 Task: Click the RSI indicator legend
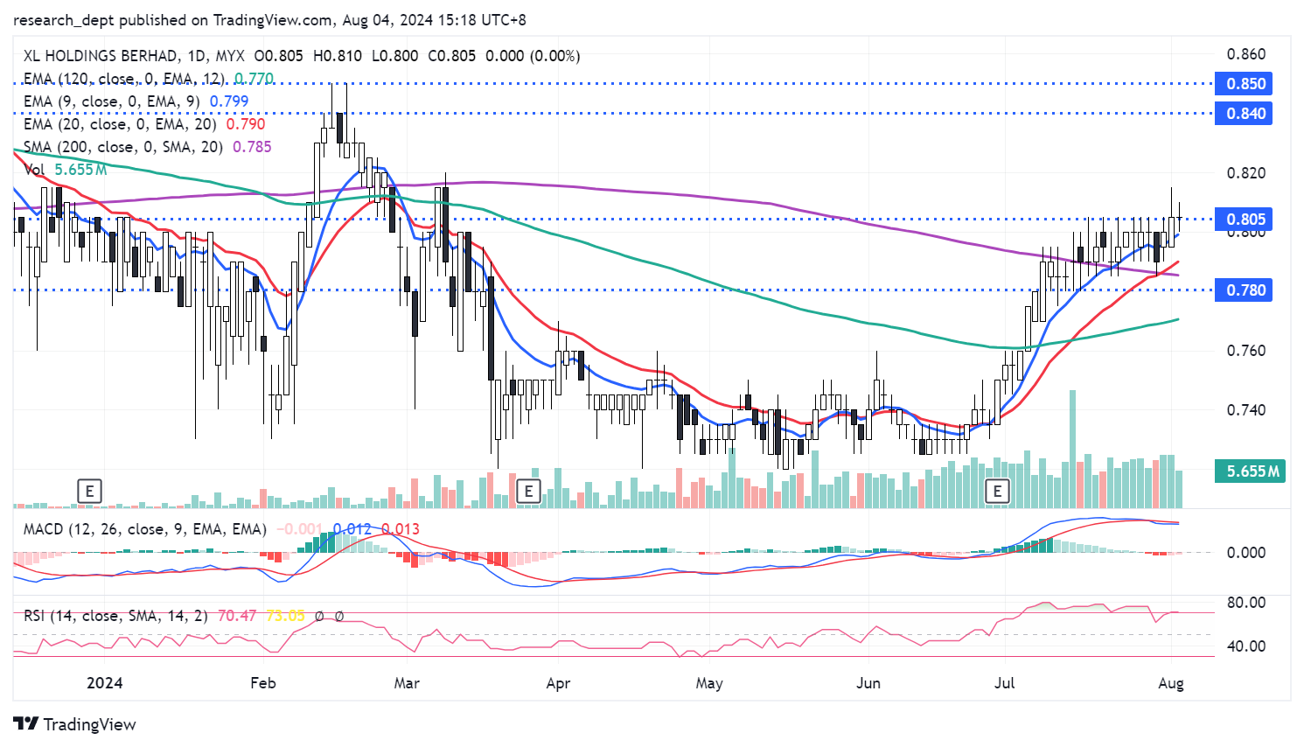pos(115,616)
